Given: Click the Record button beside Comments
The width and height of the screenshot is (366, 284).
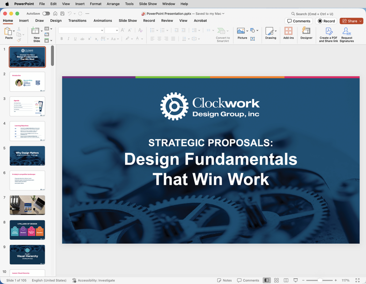Looking at the screenshot, I should coord(326,21).
